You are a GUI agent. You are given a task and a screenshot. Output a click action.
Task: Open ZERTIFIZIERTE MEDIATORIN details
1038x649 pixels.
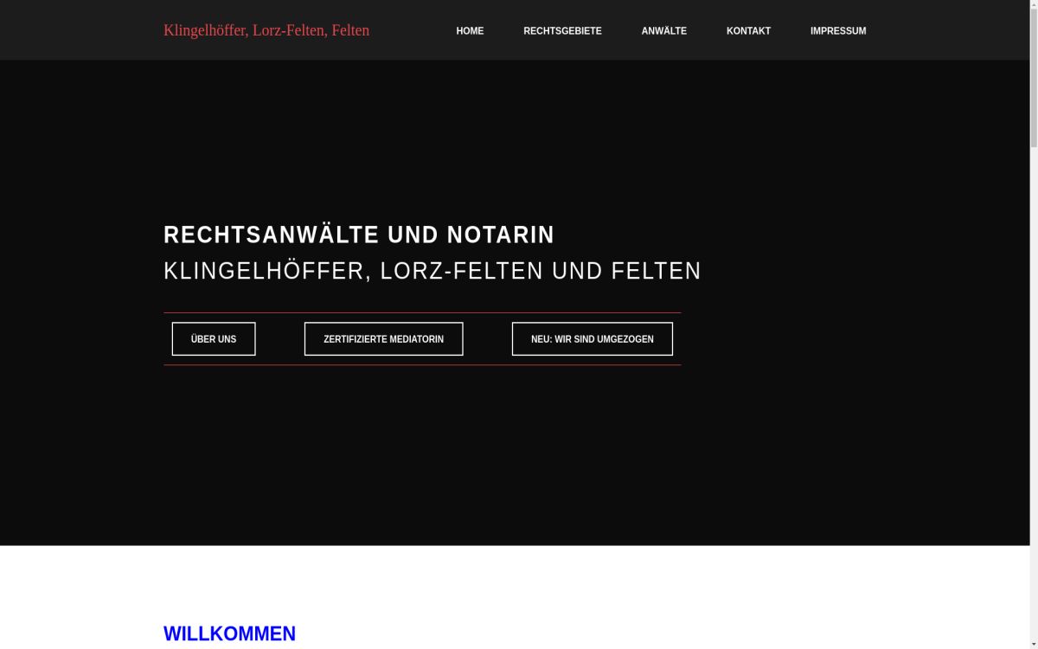pos(383,338)
